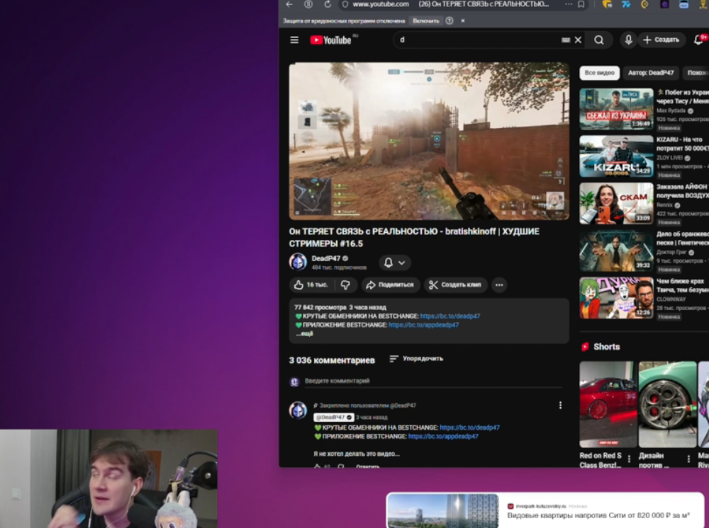Open help icon in protection bar
709x528 pixels.
[450, 21]
